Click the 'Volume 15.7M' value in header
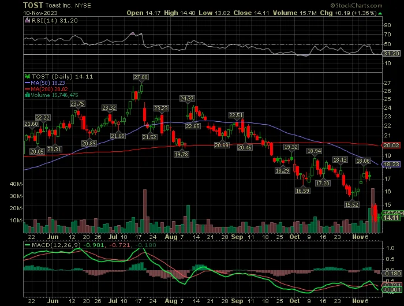Image resolution: width=404 pixels, height=306 pixels. [x=295, y=13]
